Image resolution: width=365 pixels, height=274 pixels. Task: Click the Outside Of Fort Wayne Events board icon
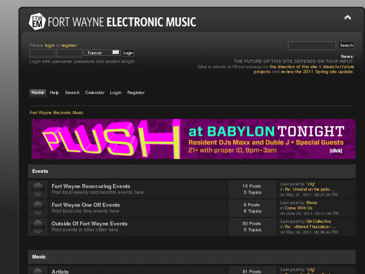38,226
